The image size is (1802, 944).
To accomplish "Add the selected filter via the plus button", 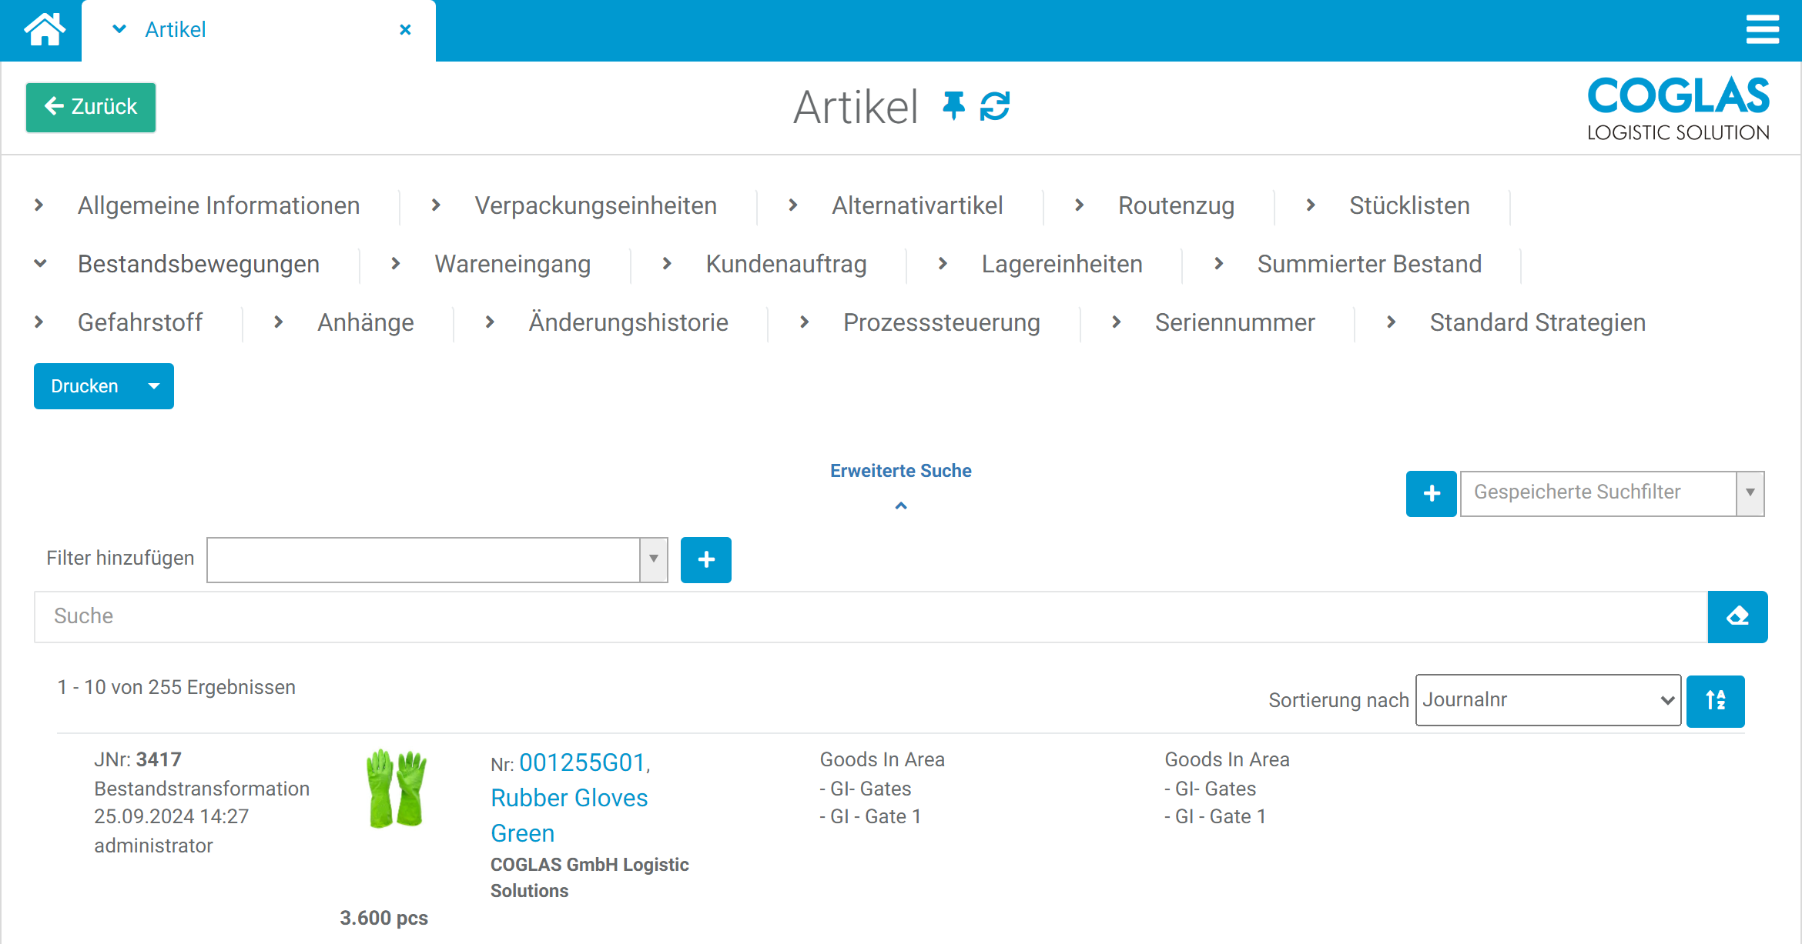I will pyautogui.click(x=705, y=560).
